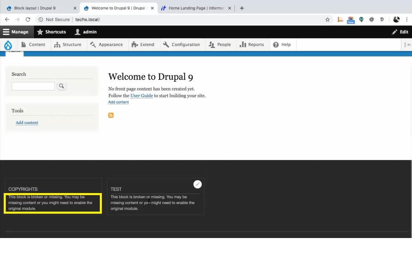
Task: Close the Home Landing Page tab
Action: tap(229, 8)
